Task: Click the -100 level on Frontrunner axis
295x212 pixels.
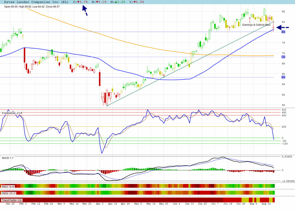Action: click(x=285, y=144)
